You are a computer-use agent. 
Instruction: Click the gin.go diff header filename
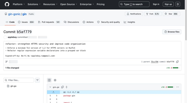point(56,87)
